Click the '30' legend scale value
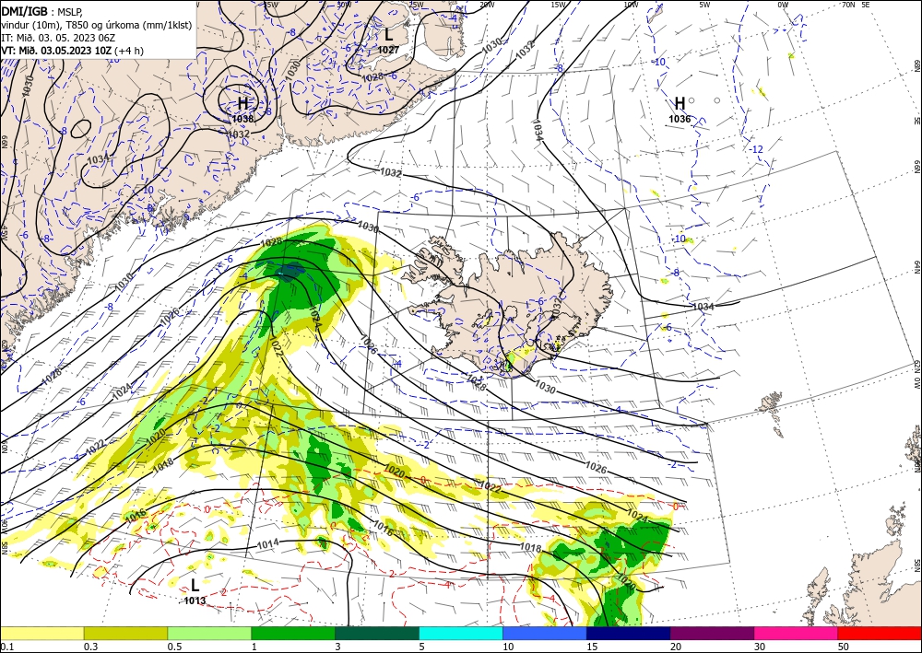922x653 pixels. pyautogui.click(x=760, y=647)
